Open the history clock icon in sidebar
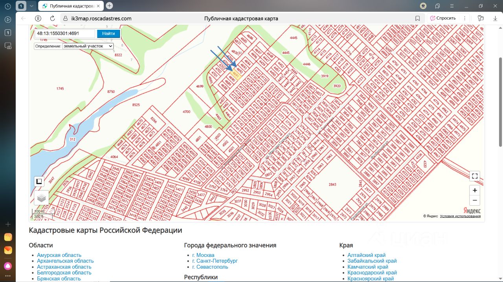This screenshot has width=503, height=282. [8, 6]
